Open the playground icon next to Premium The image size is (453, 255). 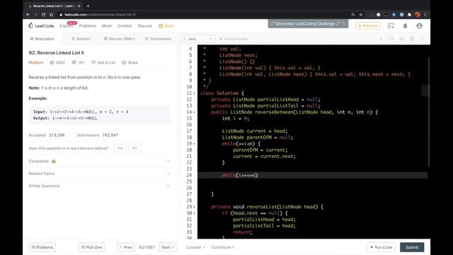click(x=391, y=25)
